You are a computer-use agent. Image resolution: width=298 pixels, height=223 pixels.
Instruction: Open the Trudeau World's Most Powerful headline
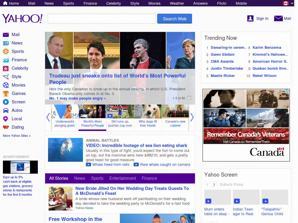[117, 79]
